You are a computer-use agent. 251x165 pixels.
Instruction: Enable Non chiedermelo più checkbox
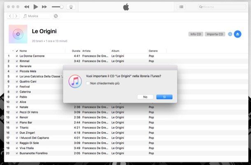tap(88, 83)
